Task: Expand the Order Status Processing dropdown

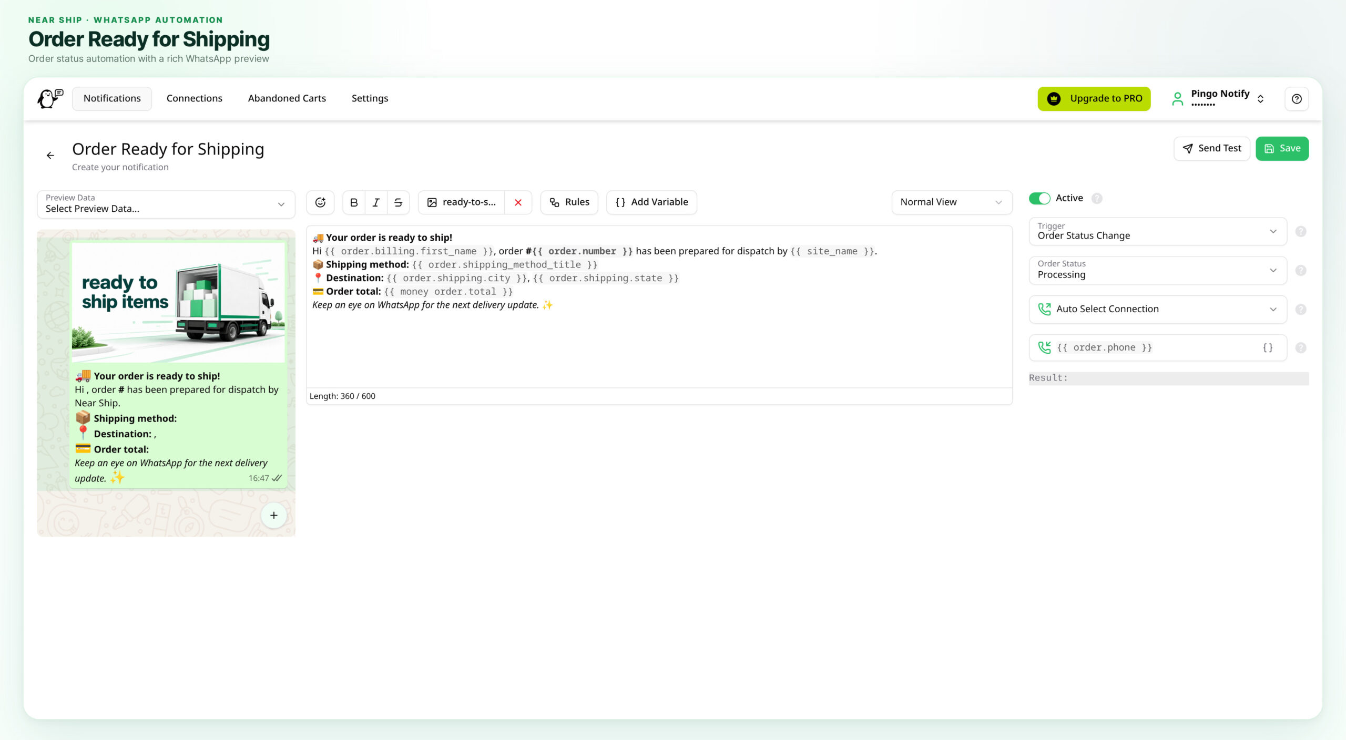Action: [1158, 271]
